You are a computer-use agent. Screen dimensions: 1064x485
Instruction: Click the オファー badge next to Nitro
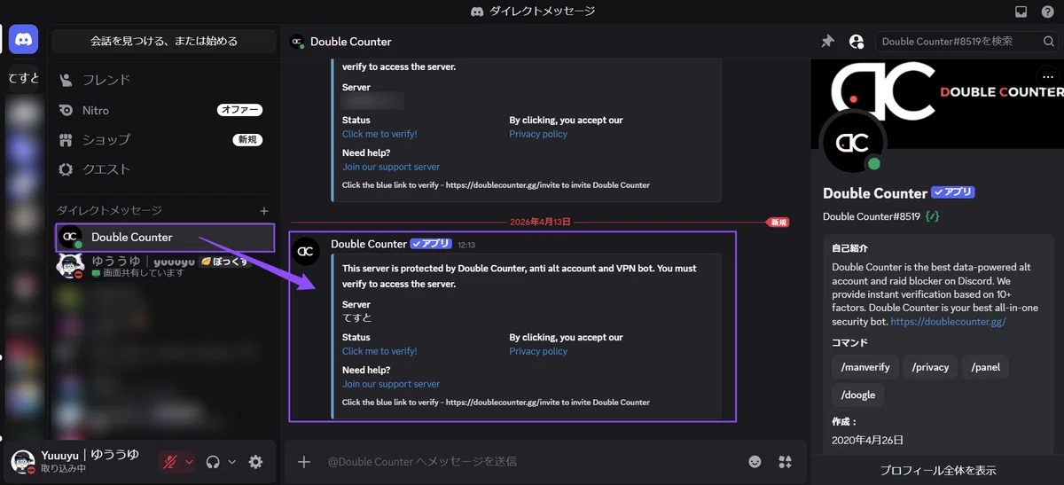(x=239, y=110)
